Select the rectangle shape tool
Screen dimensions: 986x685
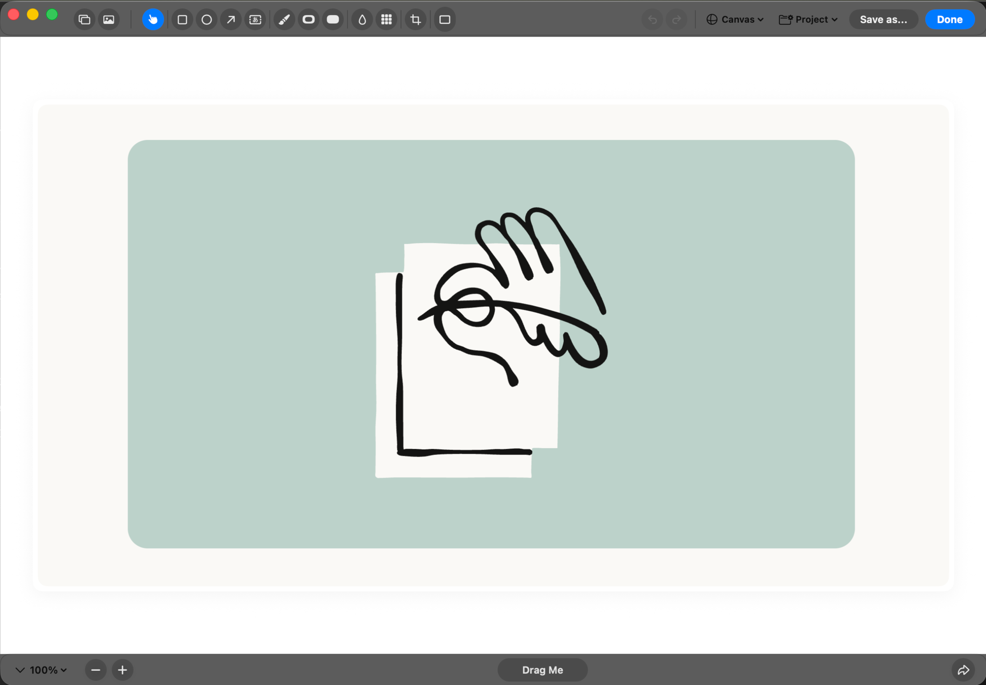coord(182,20)
